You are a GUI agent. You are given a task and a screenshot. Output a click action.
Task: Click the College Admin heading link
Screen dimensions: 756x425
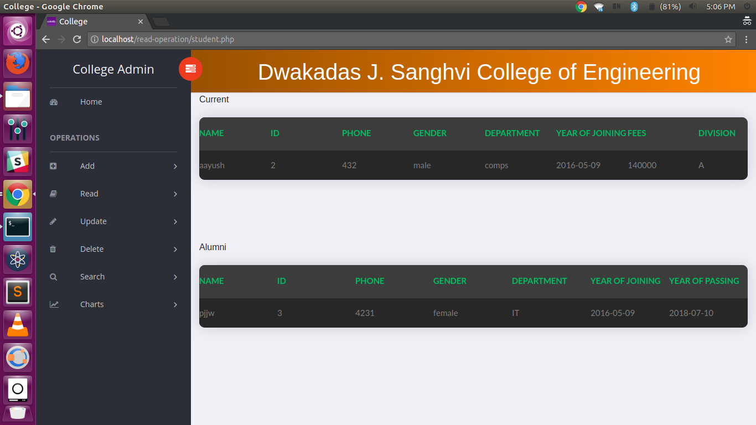pyautogui.click(x=113, y=69)
